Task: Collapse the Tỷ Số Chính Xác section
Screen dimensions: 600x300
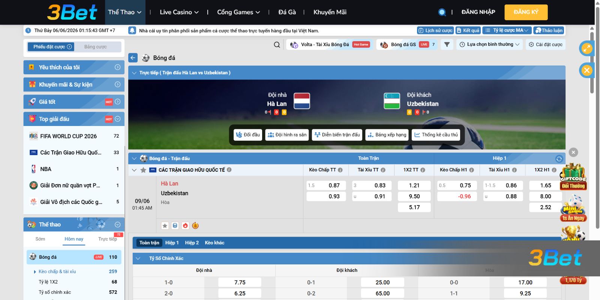Action: click(x=138, y=258)
